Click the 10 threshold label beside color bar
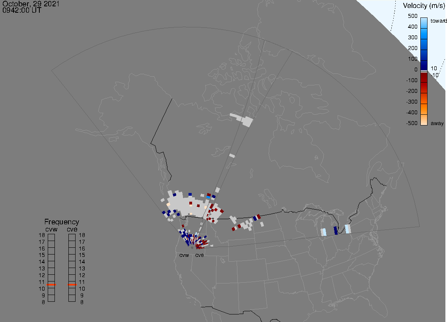Screen dimensions: 447x322 (x=433, y=68)
